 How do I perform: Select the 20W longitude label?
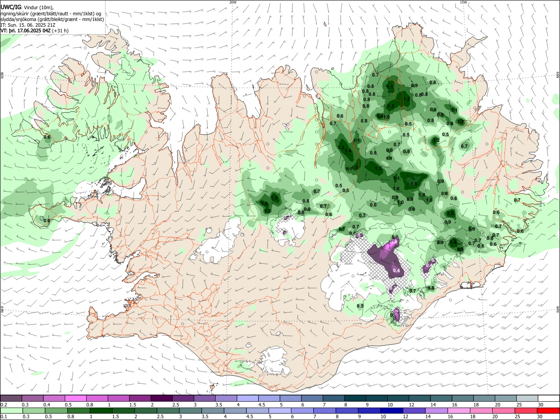[233, 2]
